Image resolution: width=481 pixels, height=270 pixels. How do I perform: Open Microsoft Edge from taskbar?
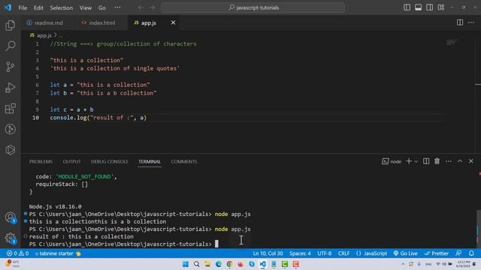tap(219, 264)
